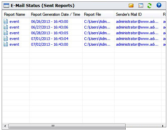The height and width of the screenshot is (131, 168).
Task: Refresh the sent reports list
Action: [x=150, y=5]
